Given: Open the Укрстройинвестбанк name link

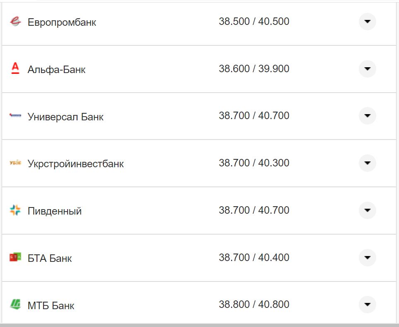Looking at the screenshot, I should [75, 163].
